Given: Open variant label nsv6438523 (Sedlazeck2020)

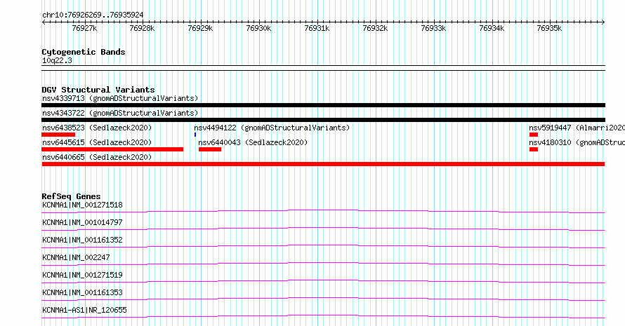Looking at the screenshot, I should (x=97, y=128).
